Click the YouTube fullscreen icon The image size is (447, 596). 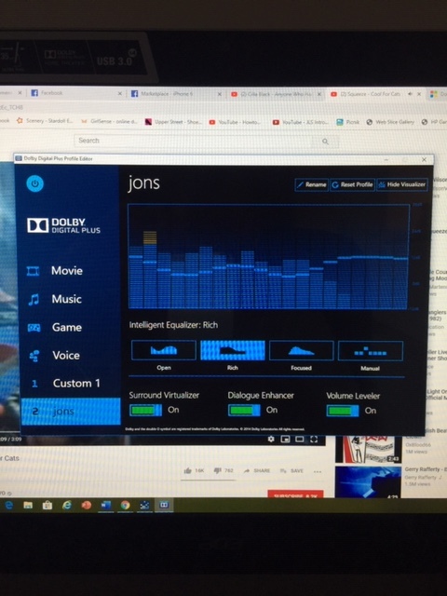314,440
